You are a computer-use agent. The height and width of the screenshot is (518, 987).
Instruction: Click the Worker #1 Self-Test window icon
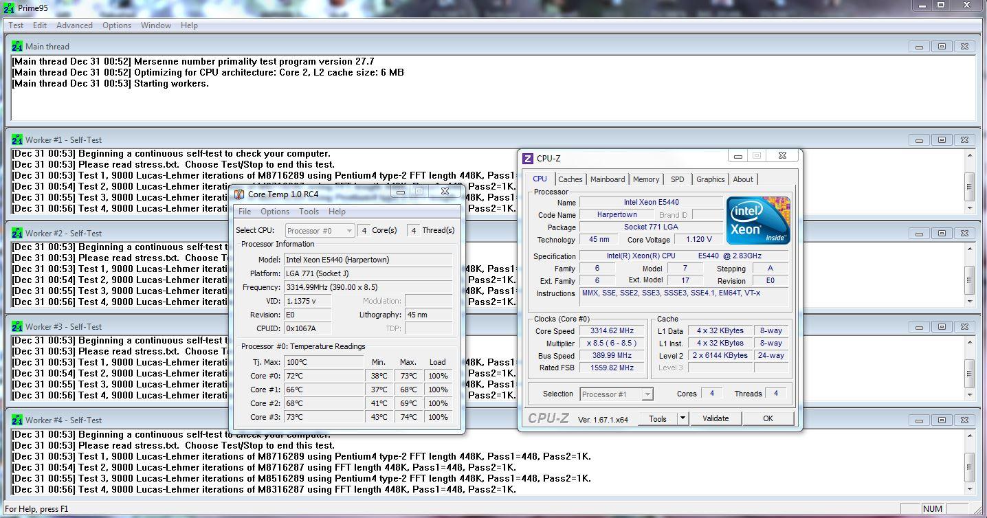point(17,140)
